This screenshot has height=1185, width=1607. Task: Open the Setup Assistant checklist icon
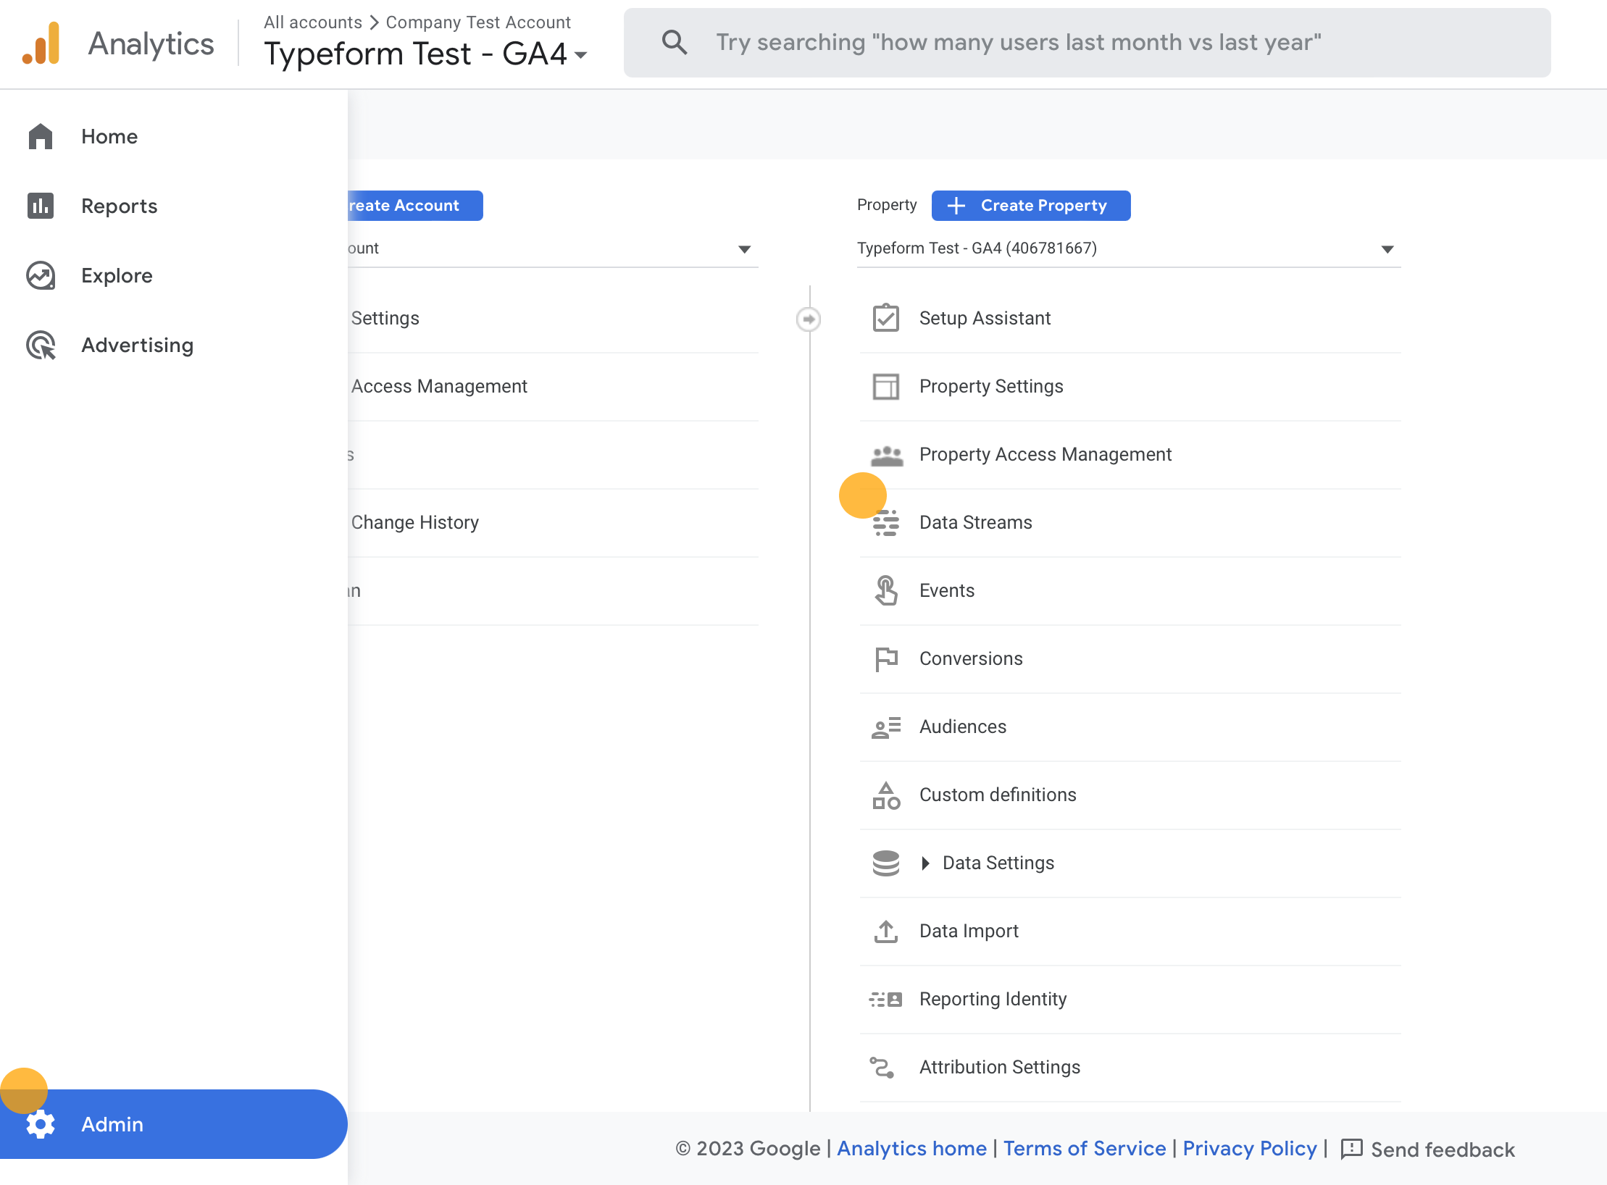(885, 317)
